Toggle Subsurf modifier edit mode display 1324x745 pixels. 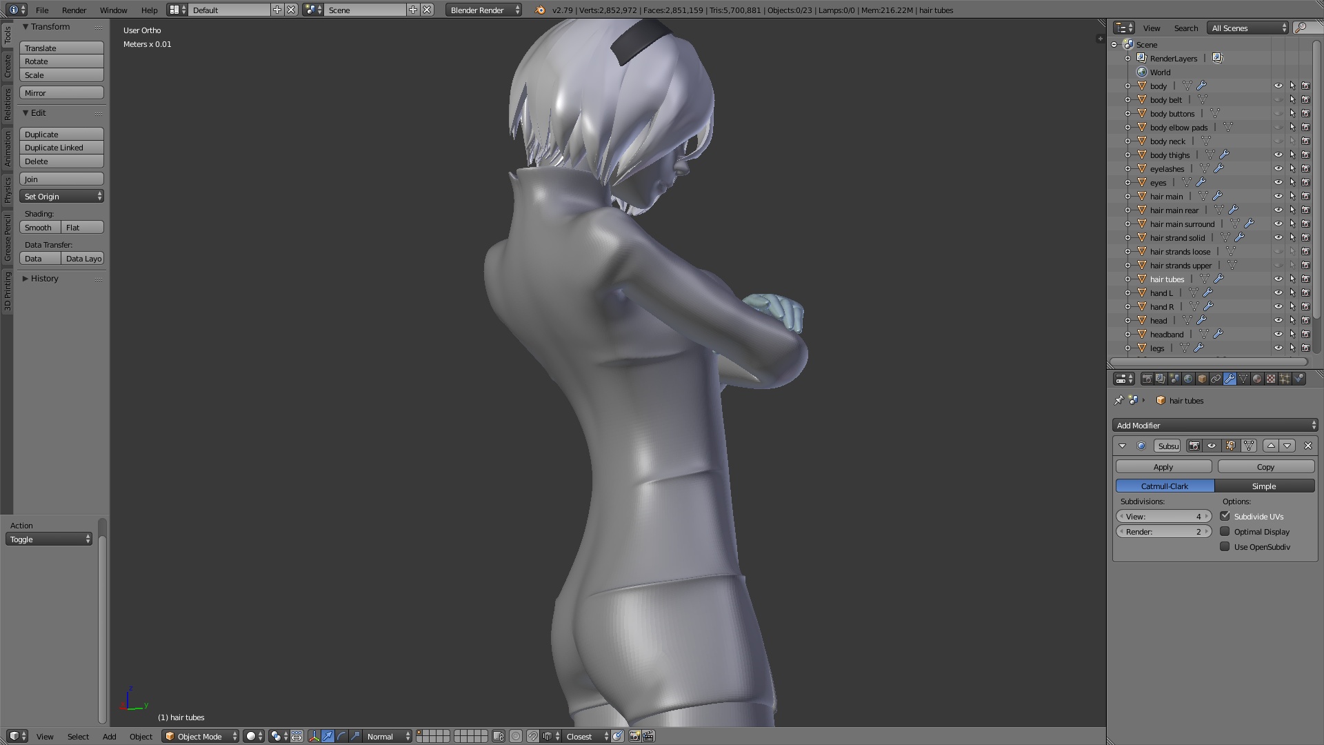click(x=1230, y=446)
